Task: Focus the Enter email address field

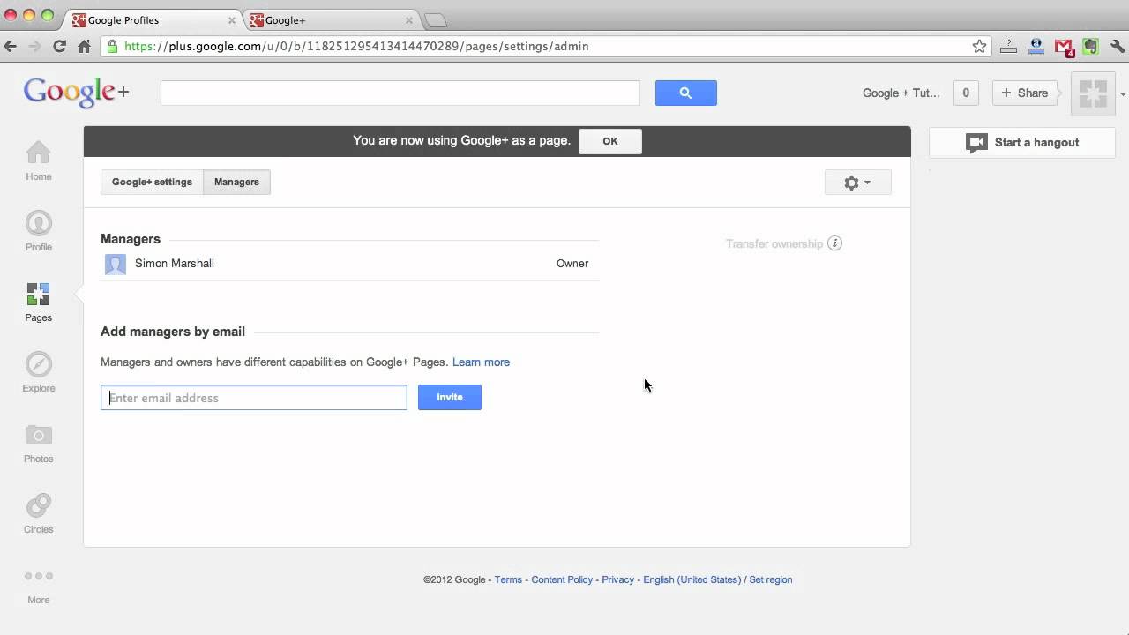Action: tap(254, 398)
